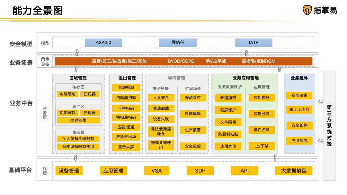The width and height of the screenshot is (347, 195).
Task: Select the ASA3.0 model box
Action: (103, 43)
